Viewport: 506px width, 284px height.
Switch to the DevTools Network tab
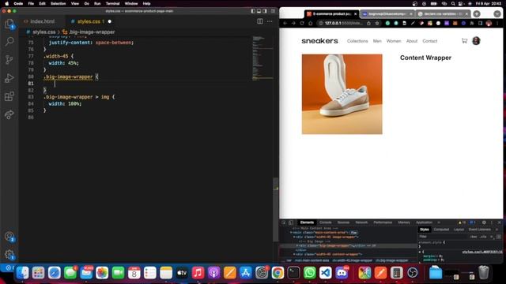361,222
